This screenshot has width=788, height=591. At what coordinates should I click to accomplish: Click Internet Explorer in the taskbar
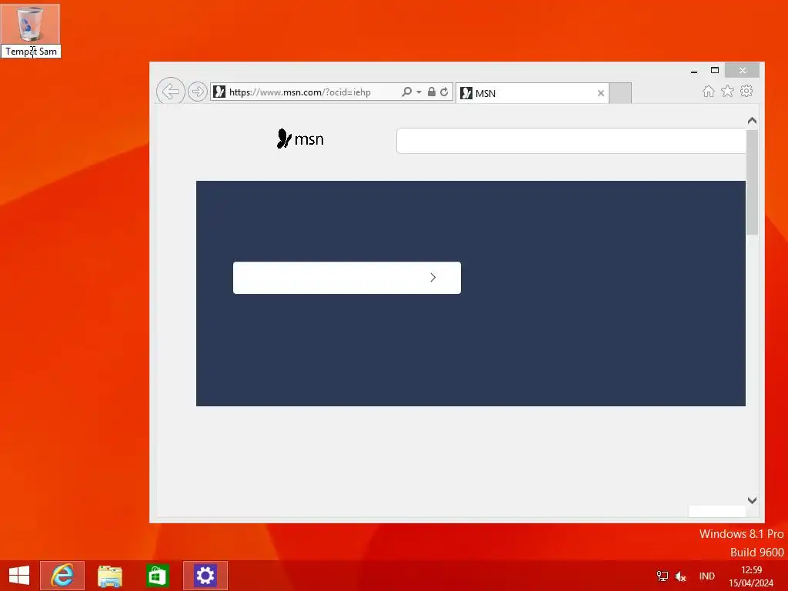coord(62,576)
